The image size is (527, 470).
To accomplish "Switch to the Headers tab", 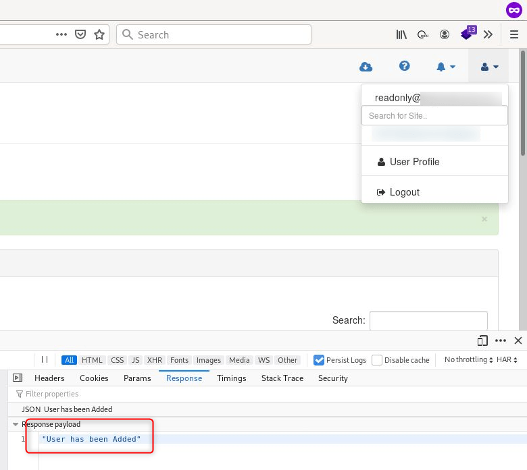I will [x=49, y=378].
